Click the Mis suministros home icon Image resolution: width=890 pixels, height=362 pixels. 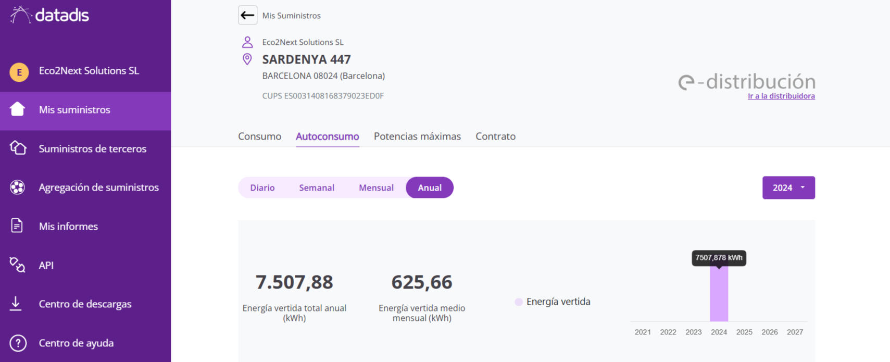pyautogui.click(x=18, y=109)
